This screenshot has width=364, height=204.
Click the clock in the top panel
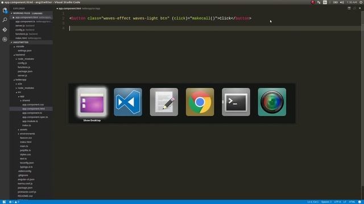coord(352,2)
